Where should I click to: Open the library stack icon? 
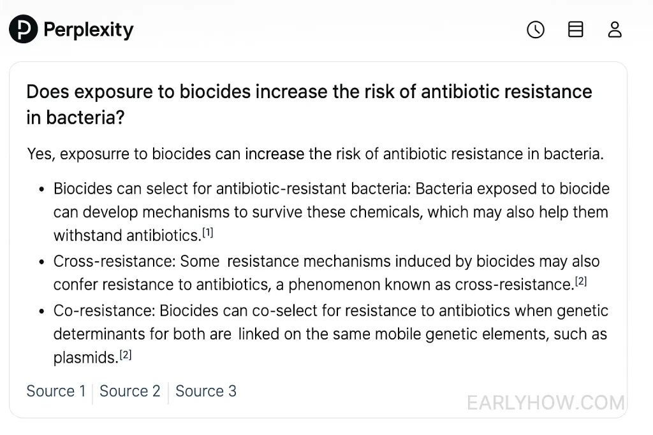coord(576,29)
